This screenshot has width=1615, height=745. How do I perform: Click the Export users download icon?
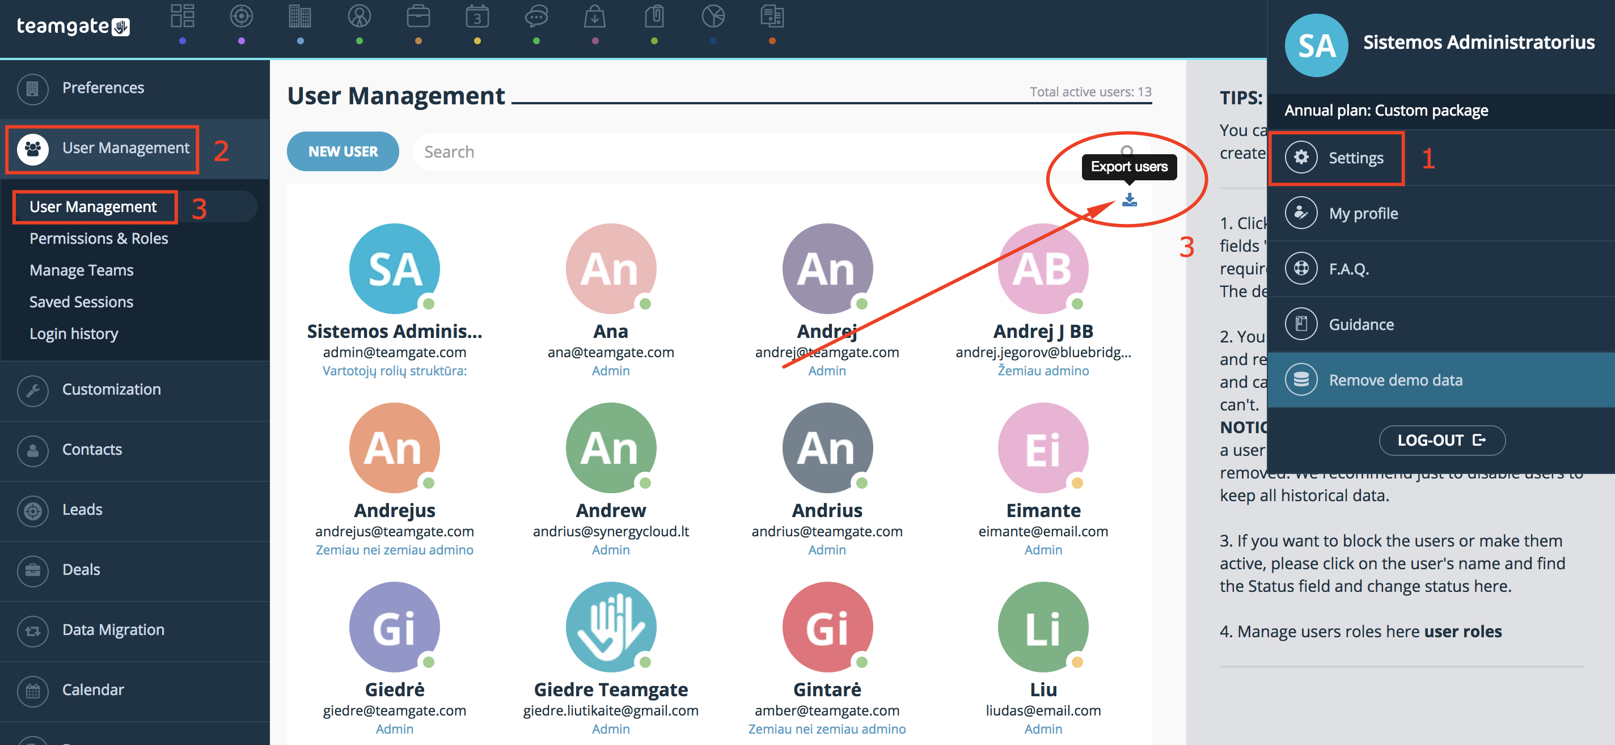pyautogui.click(x=1129, y=200)
